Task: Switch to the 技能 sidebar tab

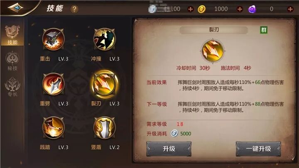Action: click(x=12, y=35)
